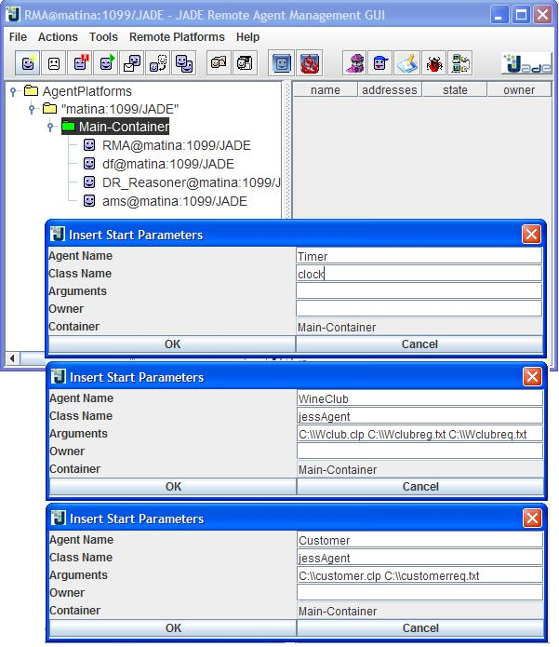Click the Log Manager pencil icon

406,63
